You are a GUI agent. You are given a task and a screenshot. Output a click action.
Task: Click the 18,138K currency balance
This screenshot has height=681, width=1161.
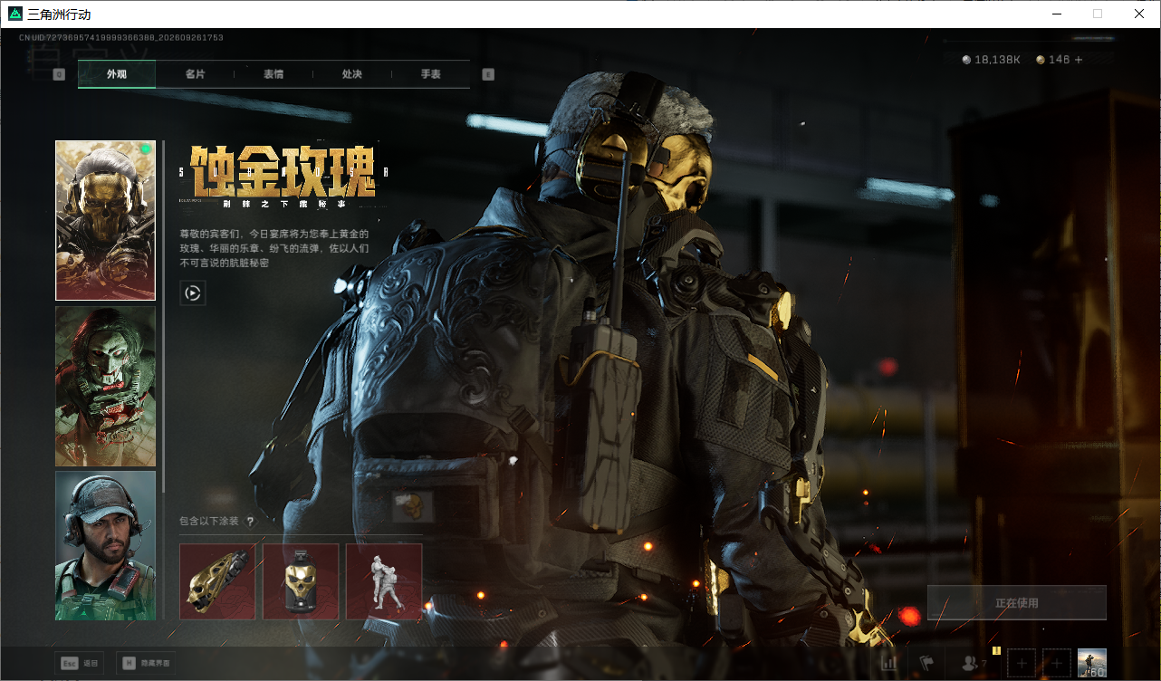click(997, 60)
